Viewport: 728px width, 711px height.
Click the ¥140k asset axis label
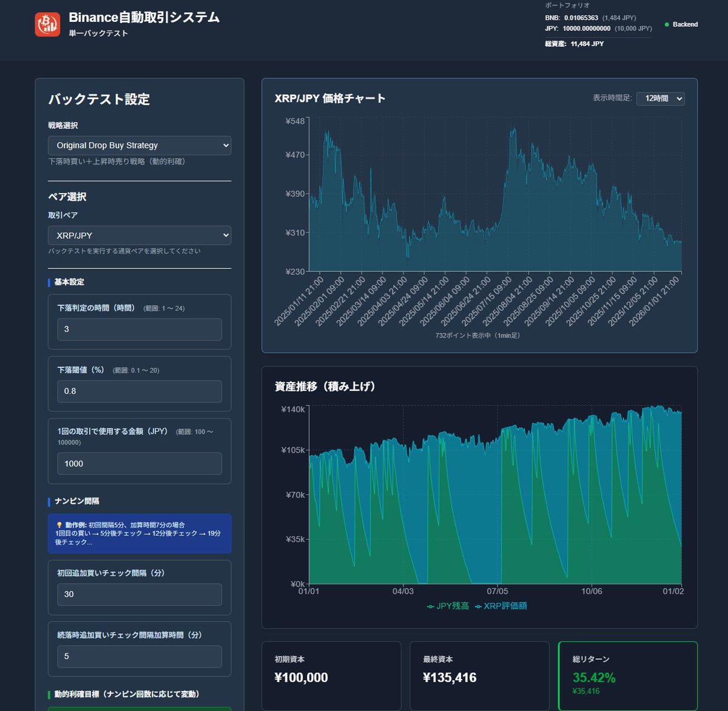pos(293,409)
